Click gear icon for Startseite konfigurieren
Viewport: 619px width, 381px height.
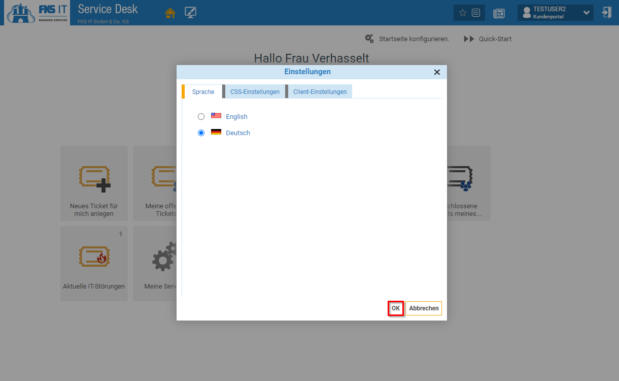(x=369, y=39)
